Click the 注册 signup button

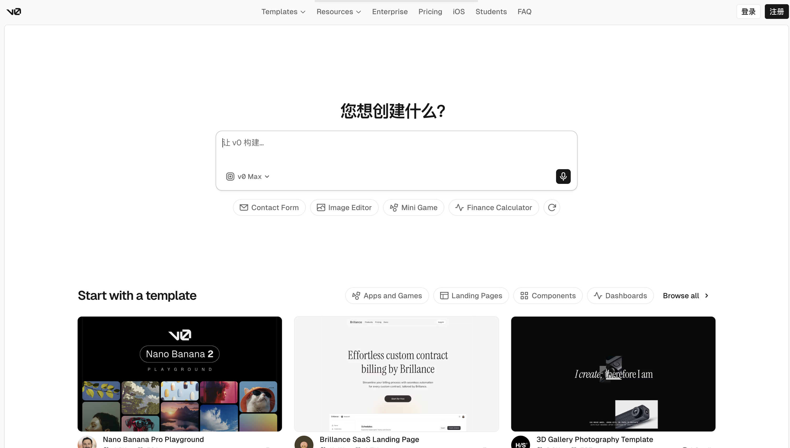click(776, 11)
